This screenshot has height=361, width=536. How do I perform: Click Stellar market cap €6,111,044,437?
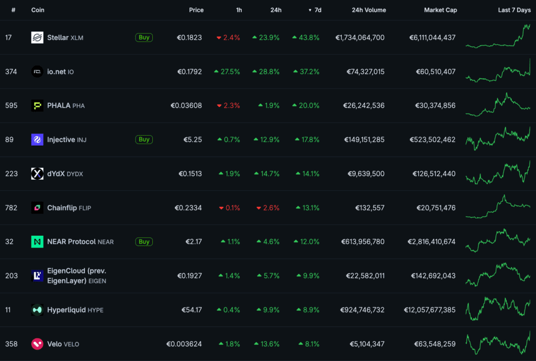pos(432,38)
